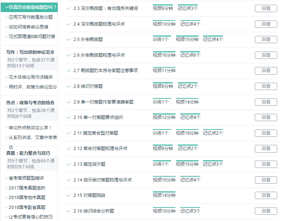Screen dimensions: 283x221
Task: Click 回看 button for lesson 2.10
Action: pos(266,117)
